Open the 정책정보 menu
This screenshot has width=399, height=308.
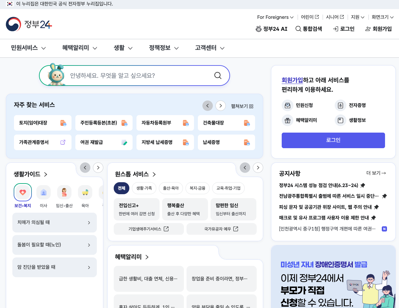click(164, 48)
